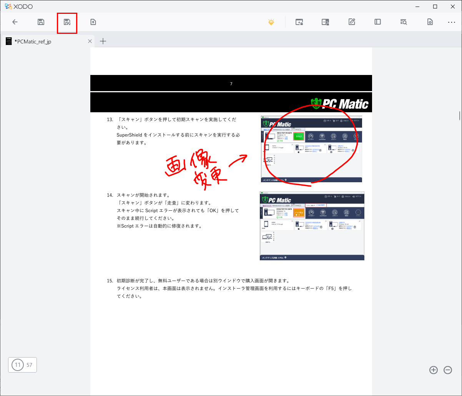Click the locked form-panel toolbar icon

pyautogui.click(x=325, y=22)
